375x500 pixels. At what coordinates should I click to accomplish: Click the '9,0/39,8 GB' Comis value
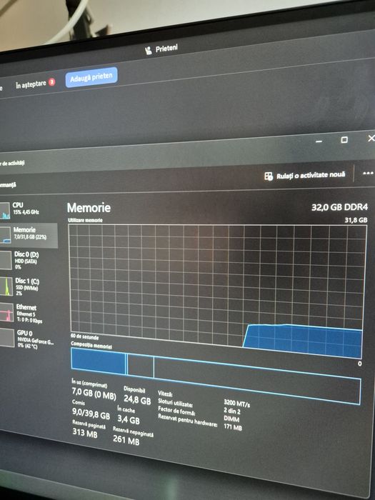pos(91,414)
